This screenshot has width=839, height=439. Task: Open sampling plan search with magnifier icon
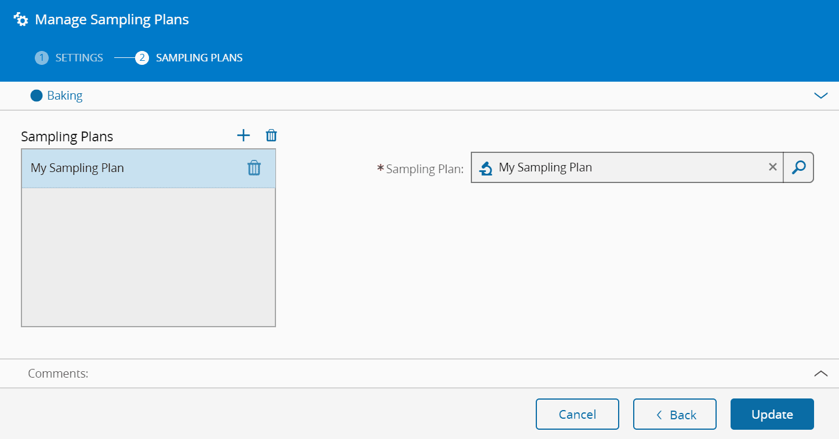pos(798,167)
